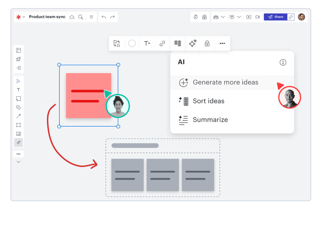Click the shapes tool icon
The height and width of the screenshot is (241, 322).
[x=18, y=107]
